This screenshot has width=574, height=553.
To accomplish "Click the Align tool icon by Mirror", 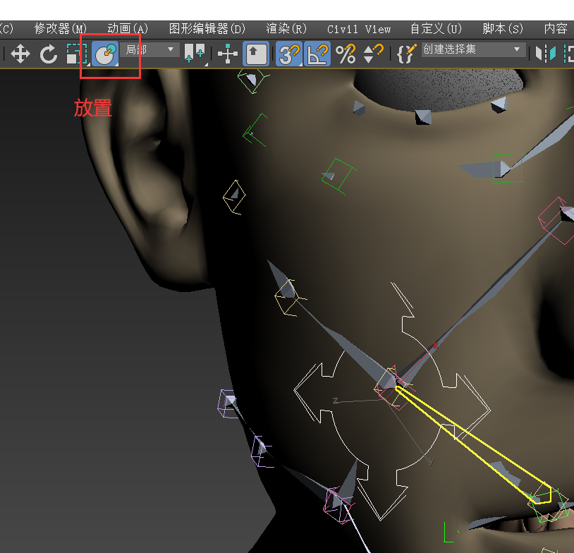I will tap(568, 54).
